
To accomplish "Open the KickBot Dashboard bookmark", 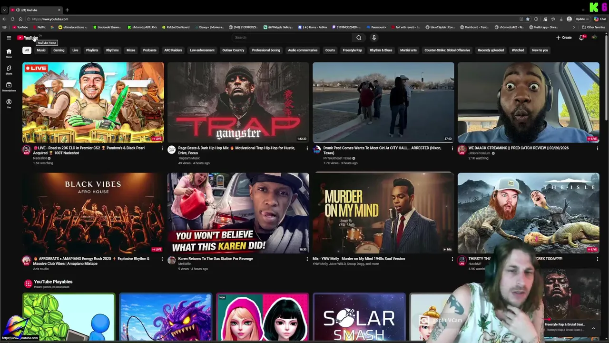I will point(175,27).
